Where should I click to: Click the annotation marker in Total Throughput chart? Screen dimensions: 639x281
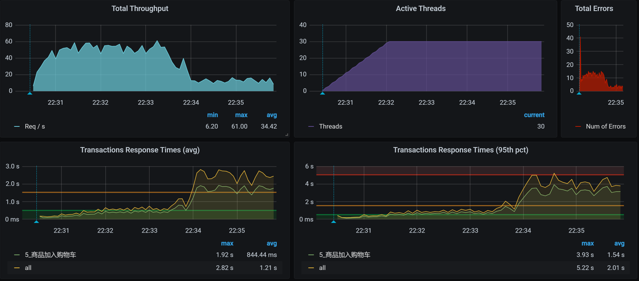pyautogui.click(x=30, y=93)
